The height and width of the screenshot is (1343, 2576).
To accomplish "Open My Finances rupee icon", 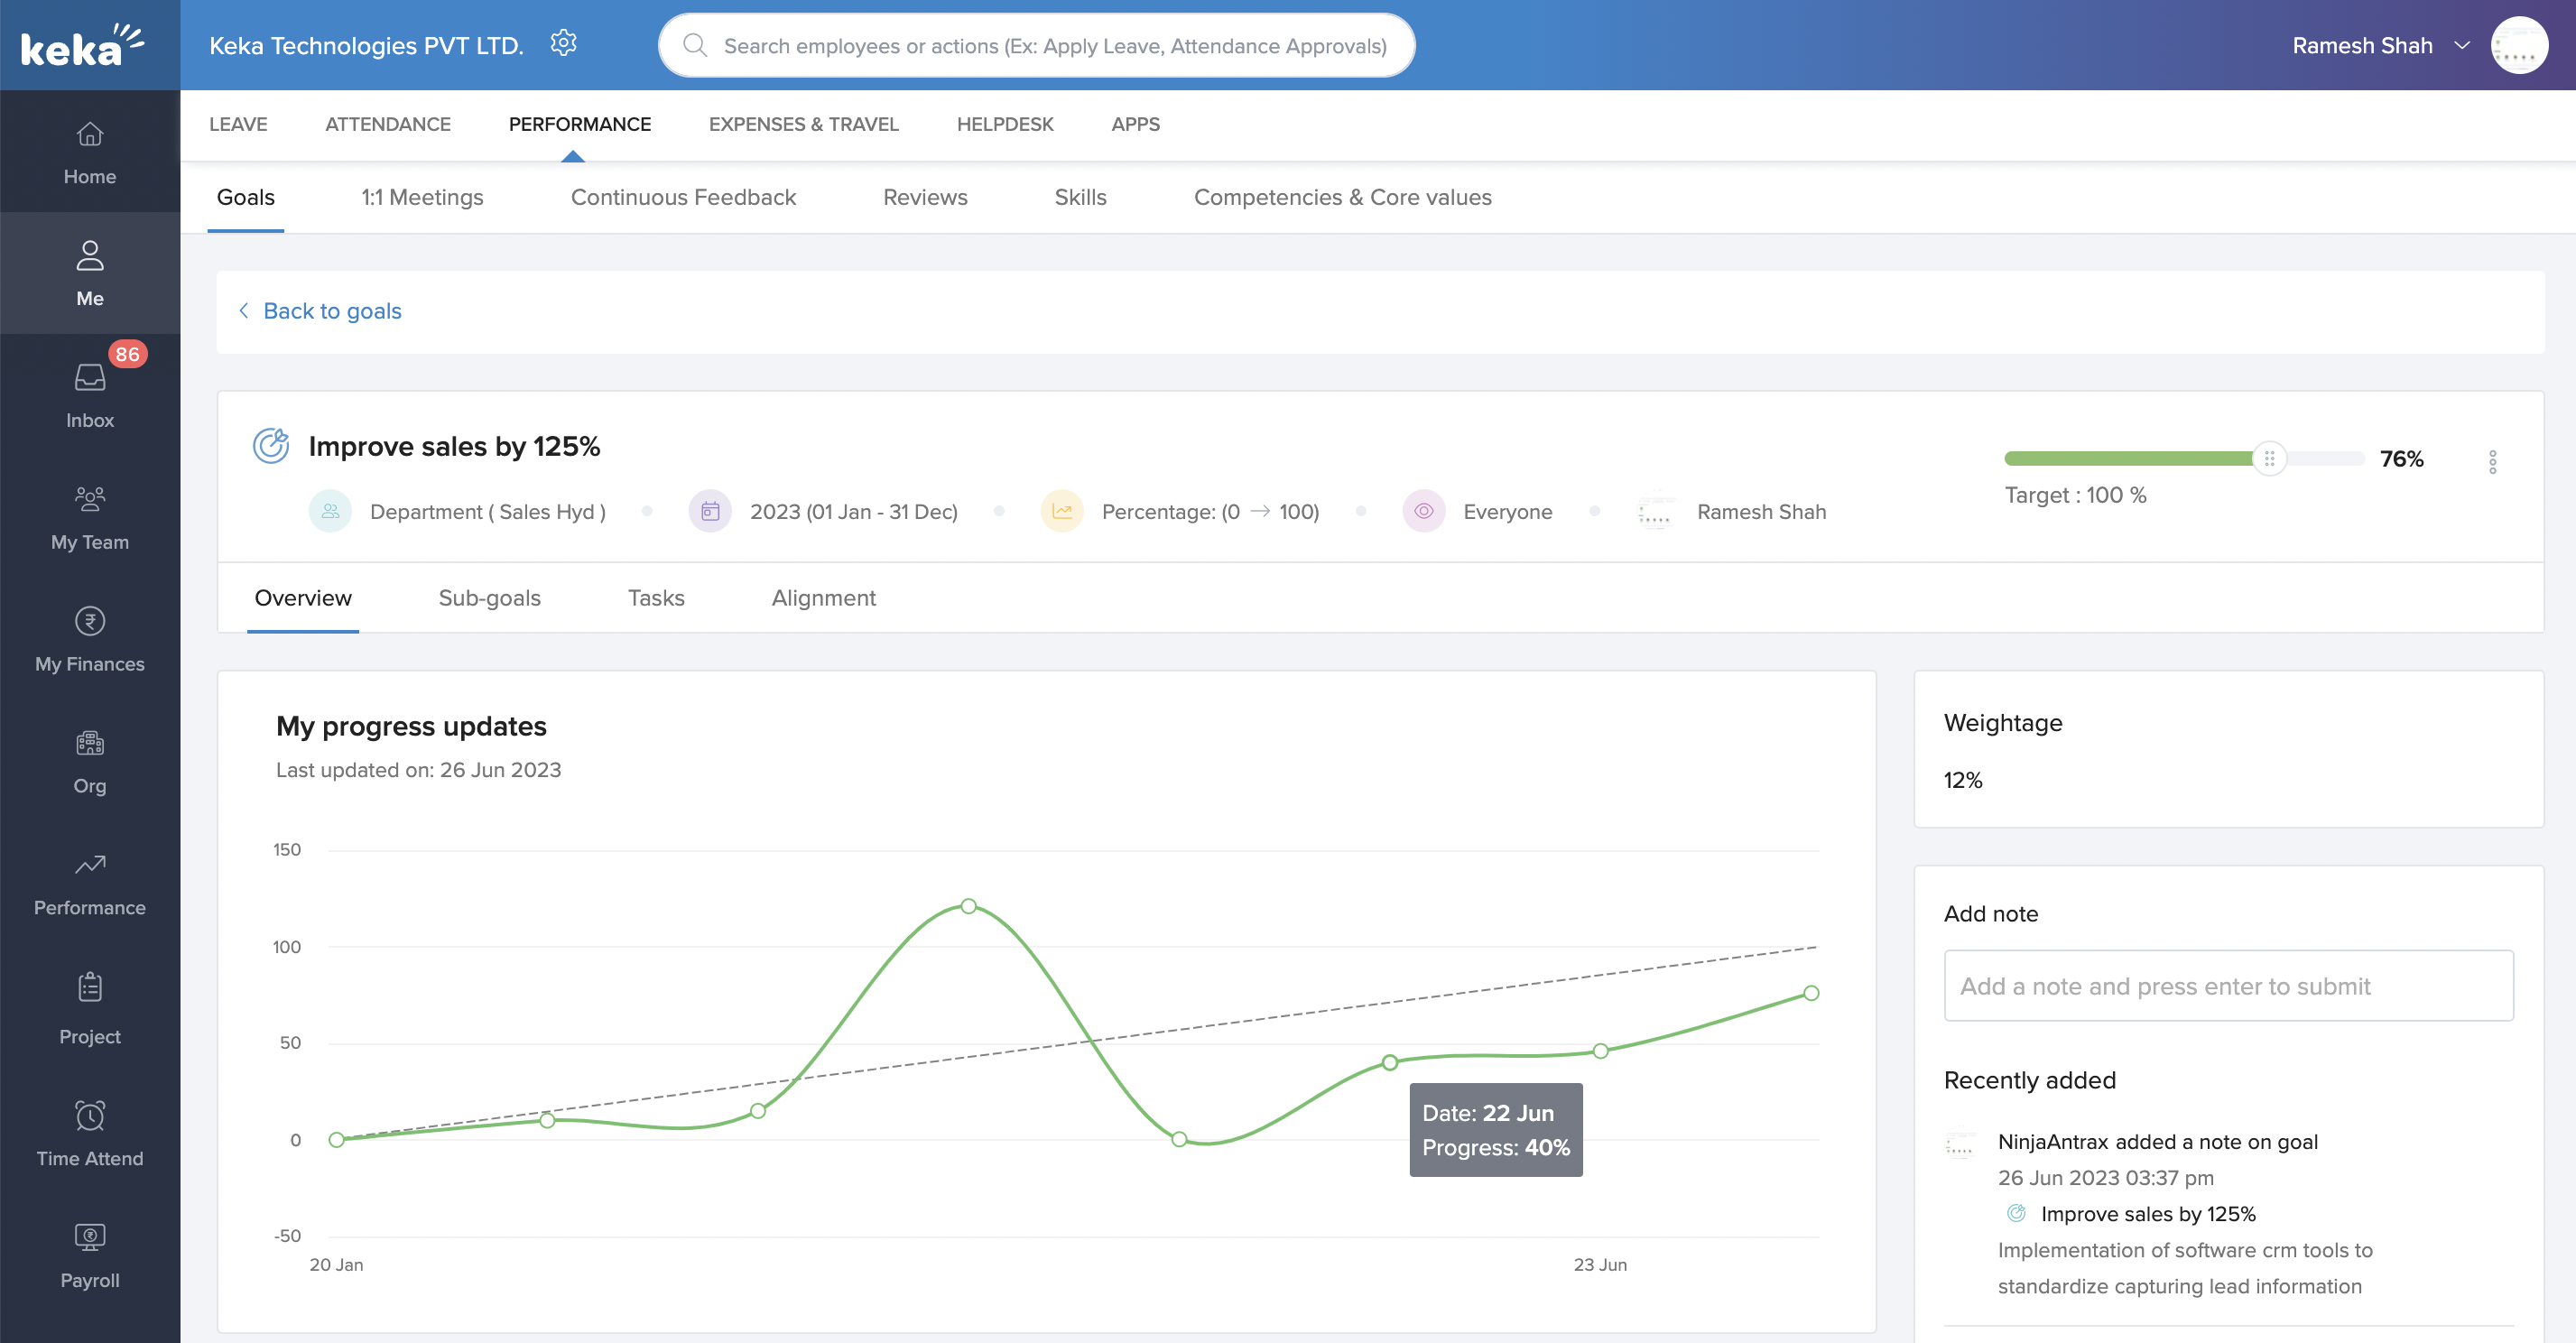I will click(x=90, y=621).
